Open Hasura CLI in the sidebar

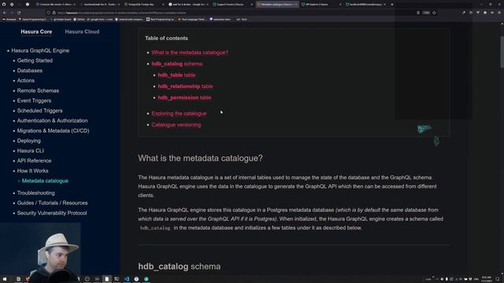coord(31,151)
